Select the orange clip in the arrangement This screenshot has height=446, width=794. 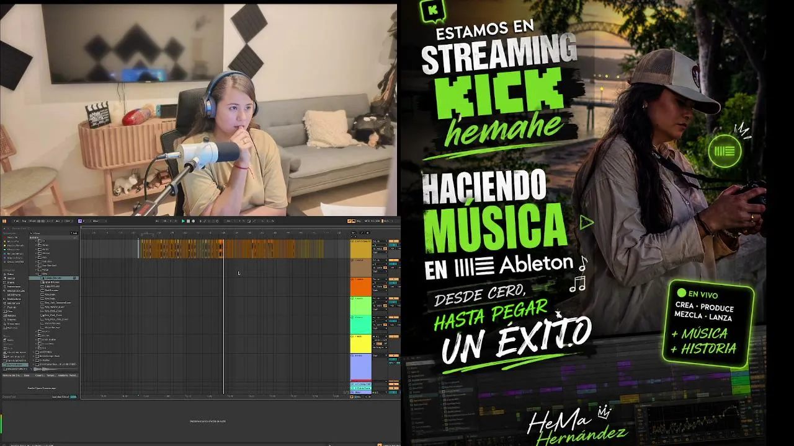click(232, 249)
